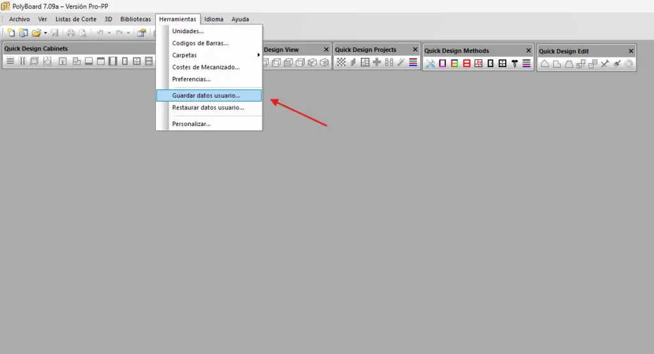Click the checkerboard icon in Quick Design Projects
The height and width of the screenshot is (354, 654).
(x=341, y=62)
